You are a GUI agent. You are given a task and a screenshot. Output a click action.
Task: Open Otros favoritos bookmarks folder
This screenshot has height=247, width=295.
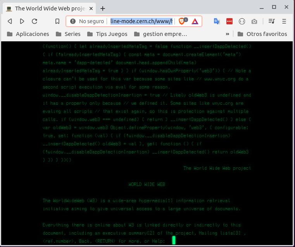[x=262, y=34]
